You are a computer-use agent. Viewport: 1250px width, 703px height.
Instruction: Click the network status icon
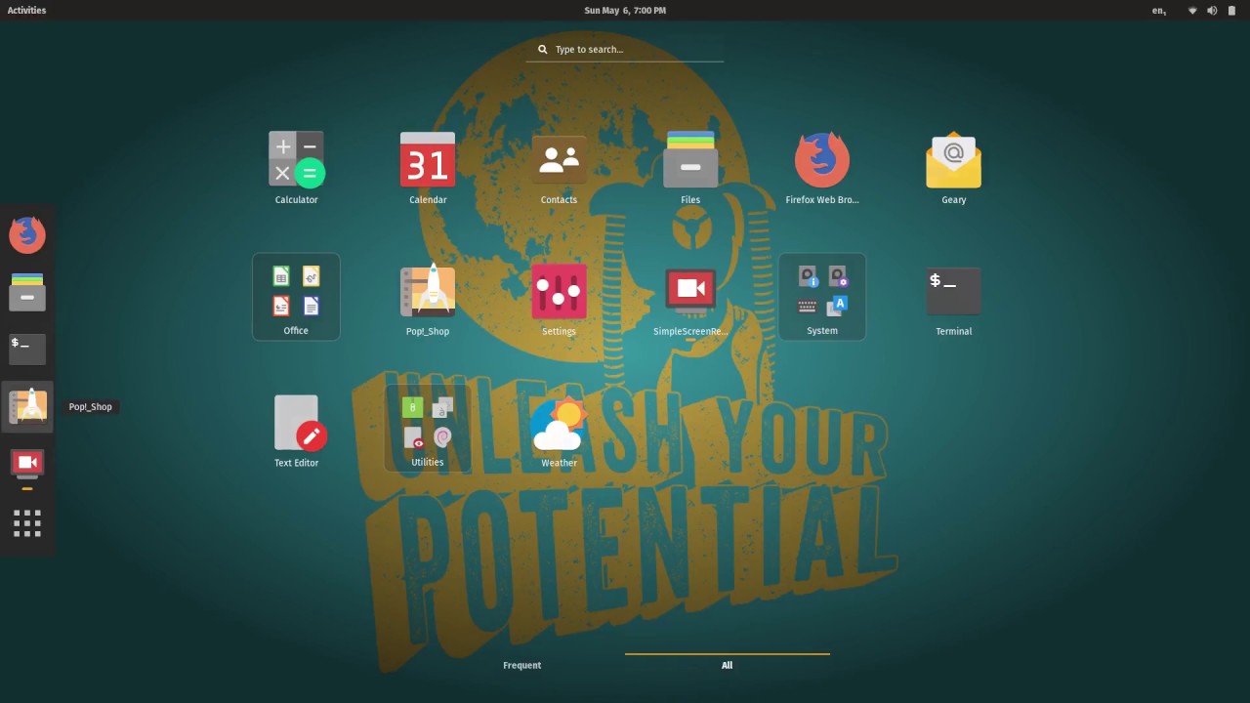coord(1192,10)
